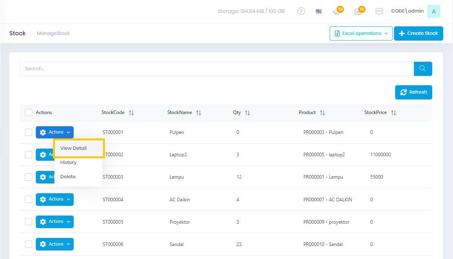This screenshot has width=453, height=259.
Task: Sort table by Qty column arrows
Action: (247, 113)
